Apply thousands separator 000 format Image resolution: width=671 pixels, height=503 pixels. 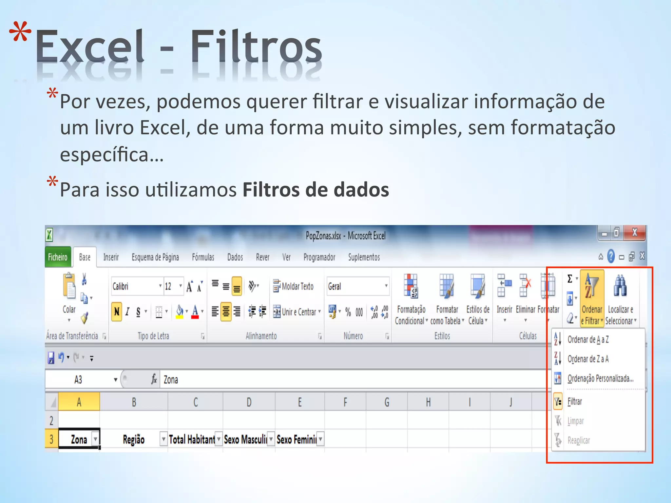pyautogui.click(x=359, y=312)
